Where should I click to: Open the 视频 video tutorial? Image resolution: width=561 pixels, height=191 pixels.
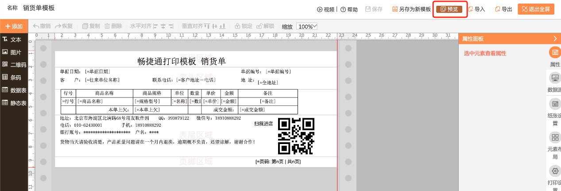click(325, 9)
